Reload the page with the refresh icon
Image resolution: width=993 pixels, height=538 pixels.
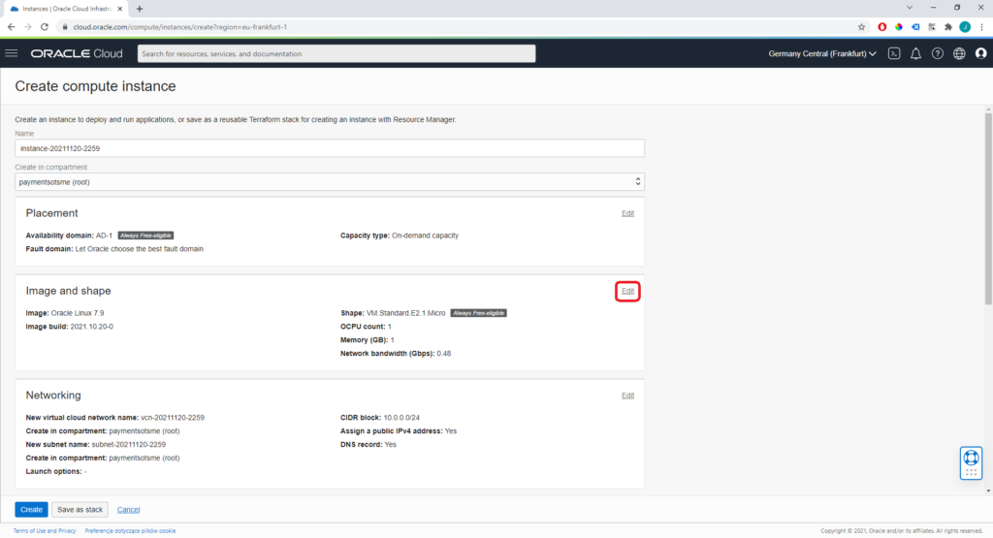click(x=45, y=27)
